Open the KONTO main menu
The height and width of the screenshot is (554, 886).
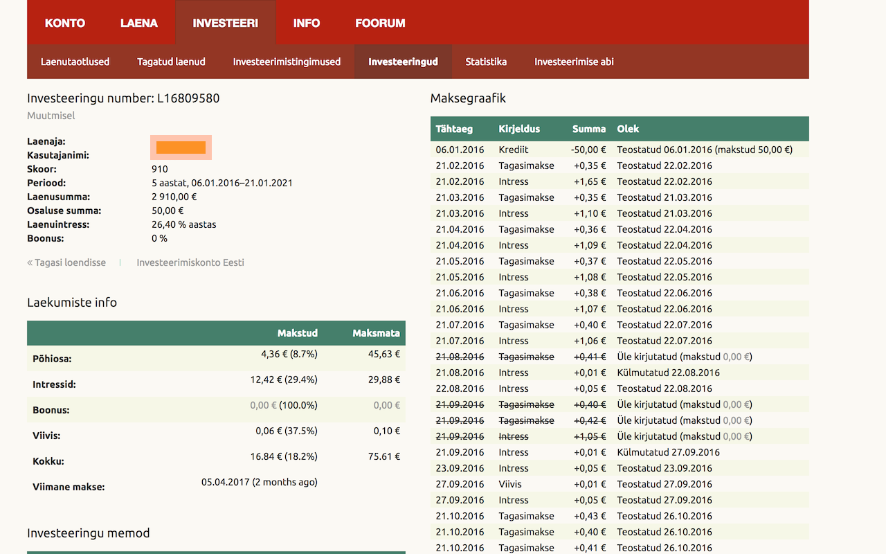(65, 23)
